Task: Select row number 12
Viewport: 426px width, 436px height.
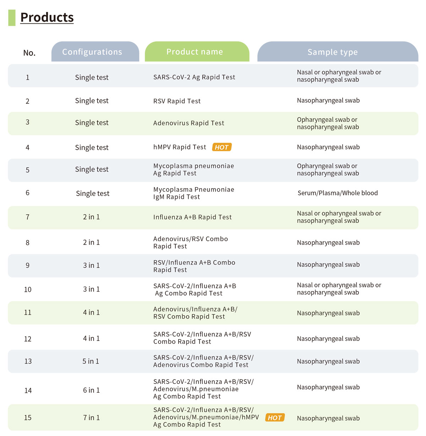Action: pyautogui.click(x=28, y=339)
